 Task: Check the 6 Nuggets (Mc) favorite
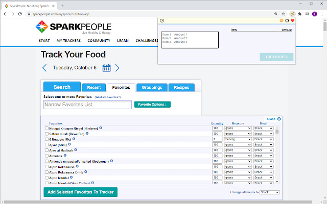pyautogui.click(x=46, y=139)
